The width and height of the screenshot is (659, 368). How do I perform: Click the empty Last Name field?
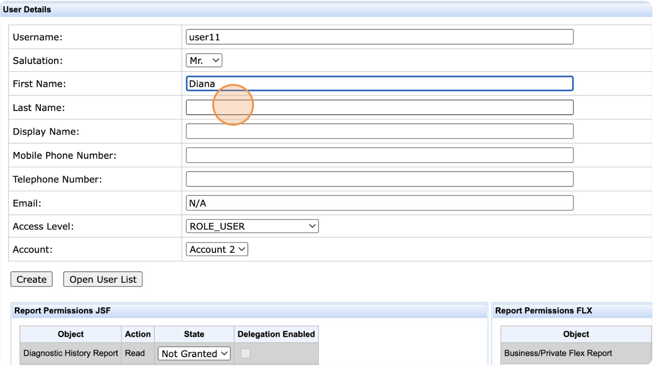[x=379, y=108]
